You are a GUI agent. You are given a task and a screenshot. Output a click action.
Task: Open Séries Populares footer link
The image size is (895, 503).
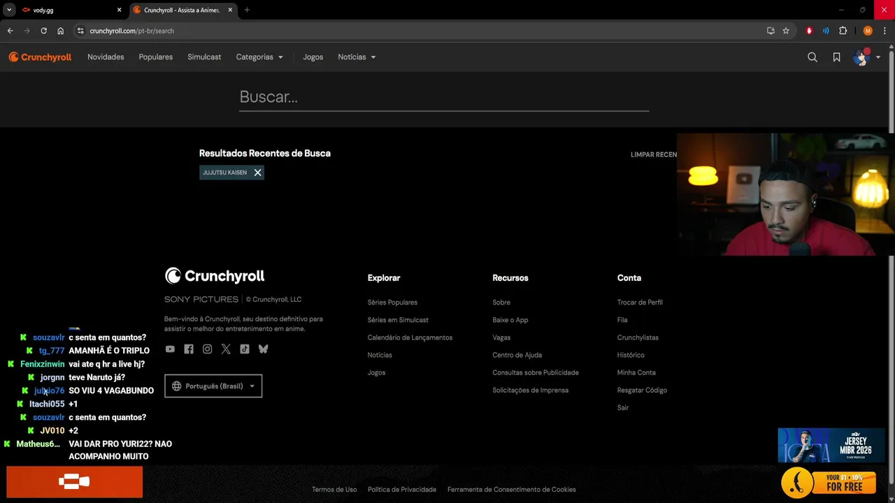(x=392, y=302)
